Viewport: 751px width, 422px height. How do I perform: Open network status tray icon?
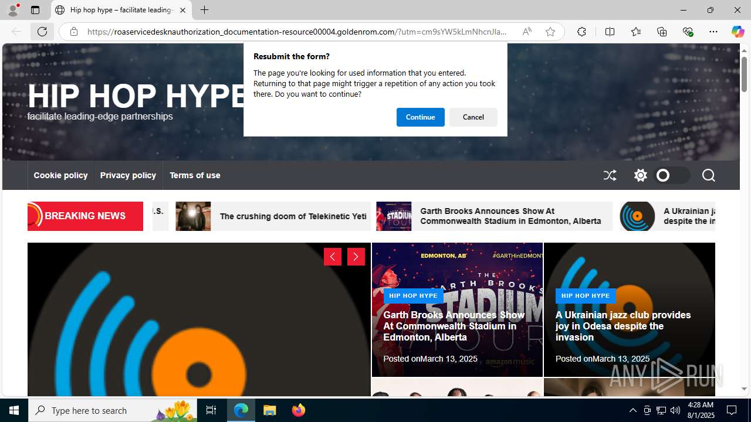point(661,410)
